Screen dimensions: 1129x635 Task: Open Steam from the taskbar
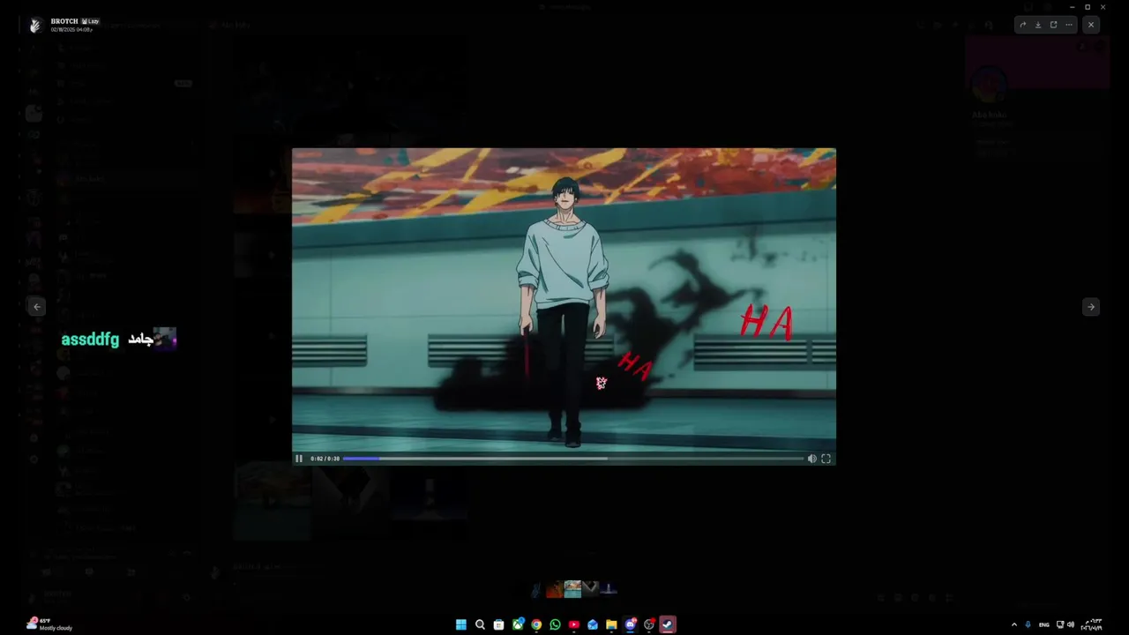pos(668,624)
